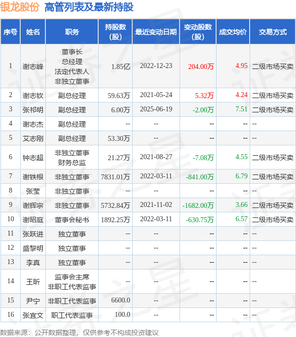Click the name 谢志钦

click(x=33, y=96)
